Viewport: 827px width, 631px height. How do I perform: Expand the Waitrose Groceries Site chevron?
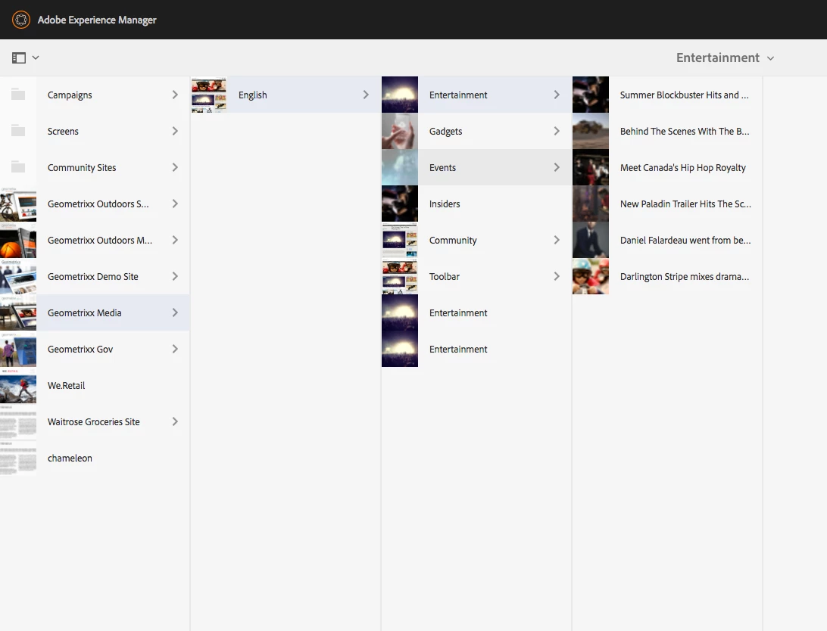[x=175, y=422]
